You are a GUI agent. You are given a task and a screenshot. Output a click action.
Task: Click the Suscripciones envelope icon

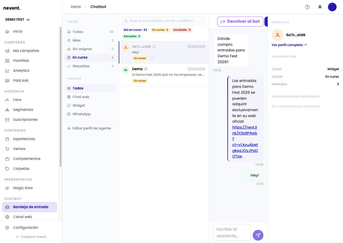(x=7, y=120)
